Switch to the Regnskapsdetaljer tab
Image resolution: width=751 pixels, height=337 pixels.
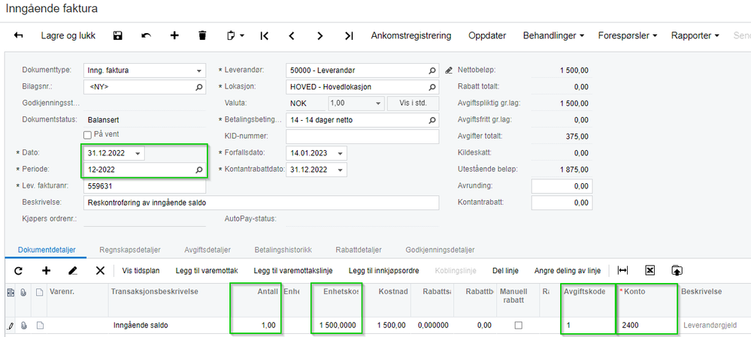tap(130, 250)
